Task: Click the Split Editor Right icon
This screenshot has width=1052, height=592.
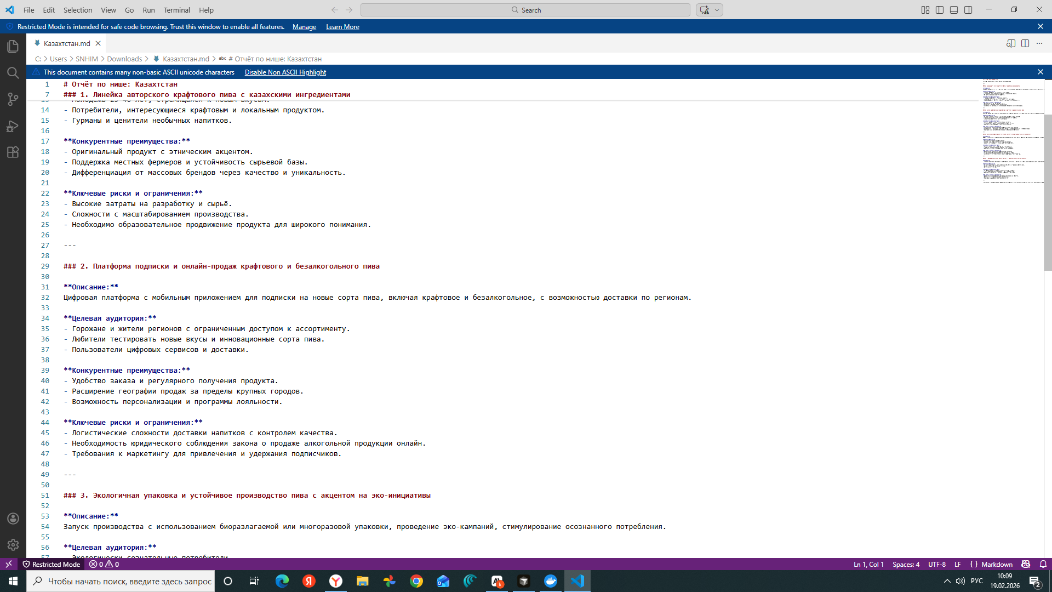Action: click(x=1025, y=43)
